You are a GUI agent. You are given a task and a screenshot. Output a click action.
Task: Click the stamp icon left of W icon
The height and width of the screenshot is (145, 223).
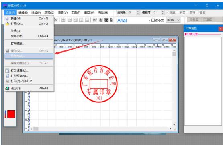coord(101,20)
